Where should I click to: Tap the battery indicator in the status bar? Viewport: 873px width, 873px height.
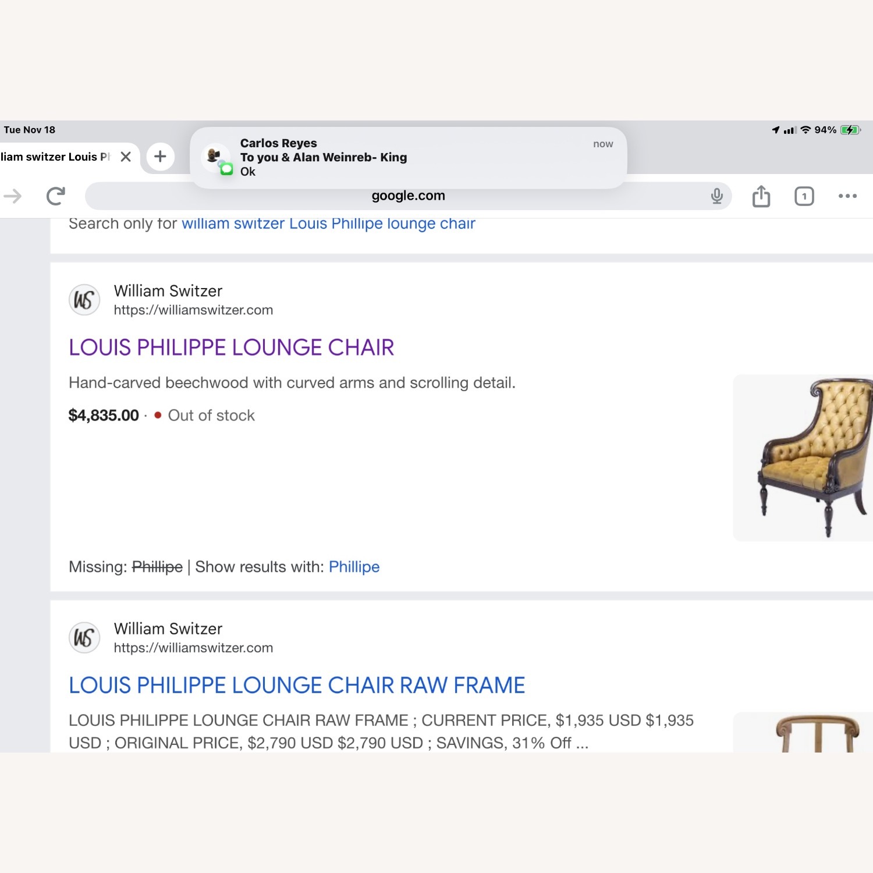click(x=849, y=130)
